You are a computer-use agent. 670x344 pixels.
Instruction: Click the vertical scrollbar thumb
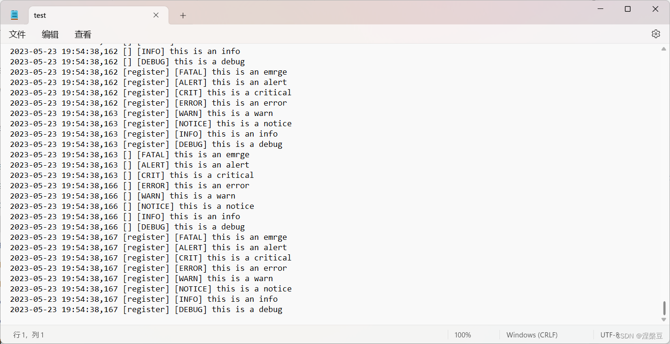click(x=664, y=308)
